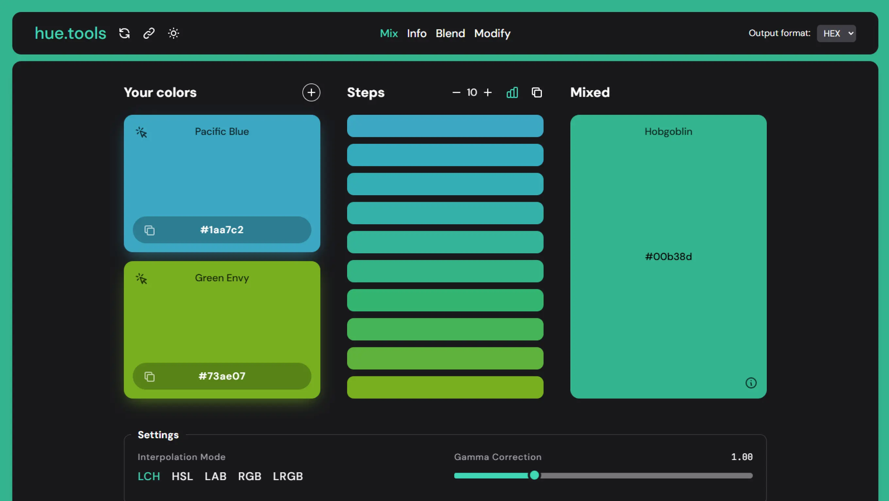Image resolution: width=889 pixels, height=501 pixels.
Task: Copy the #1aa7c2 hex value
Action: (149, 230)
